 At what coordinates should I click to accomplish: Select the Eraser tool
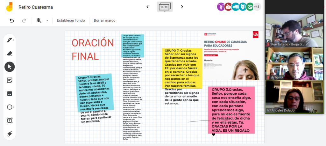coord(10,54)
